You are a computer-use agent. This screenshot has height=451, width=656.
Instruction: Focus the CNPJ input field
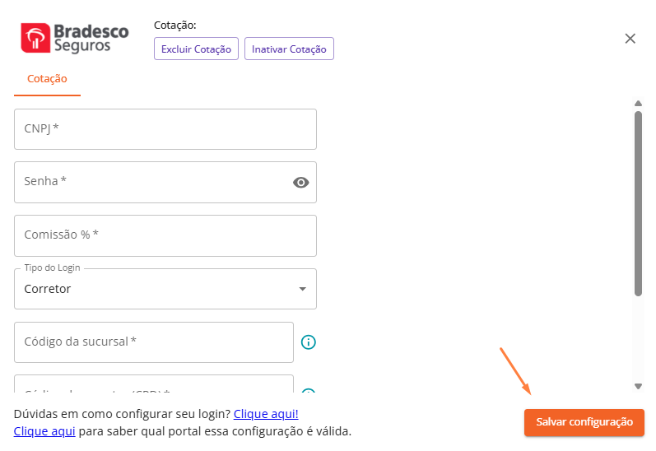[165, 129]
